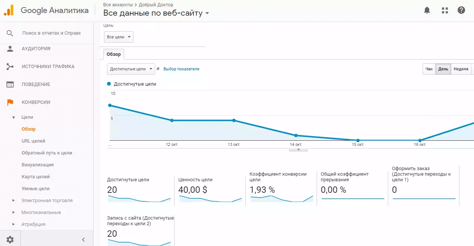474x246 pixels.
Task: Collapse the sidebar with the chevron
Action: [x=84, y=240]
